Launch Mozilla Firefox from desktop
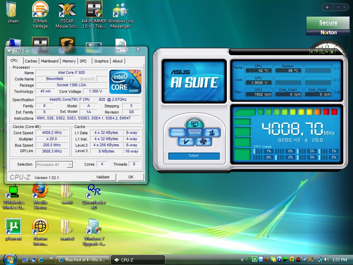This screenshot has width=353, height=265. pos(40,197)
